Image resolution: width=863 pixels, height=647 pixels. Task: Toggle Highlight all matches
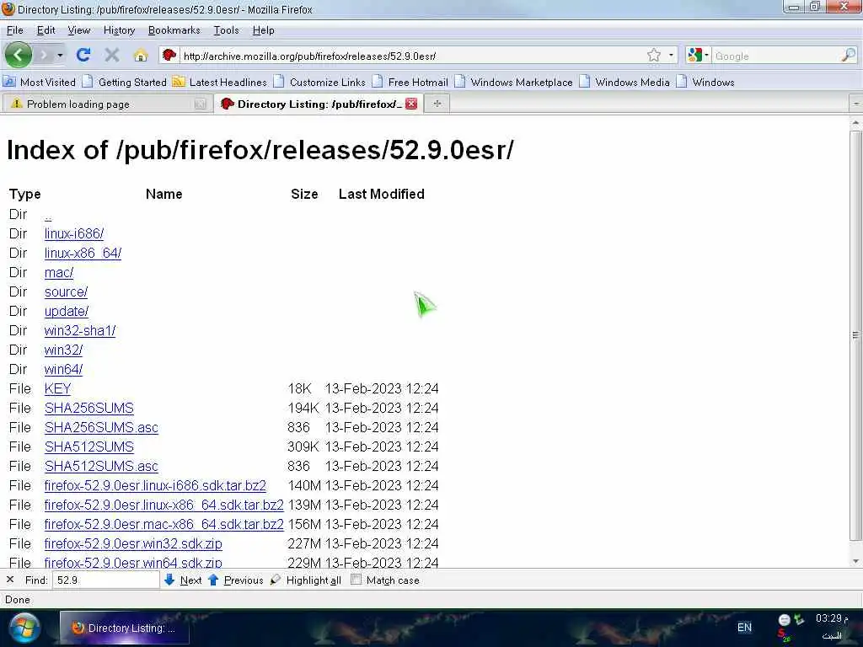305,580
